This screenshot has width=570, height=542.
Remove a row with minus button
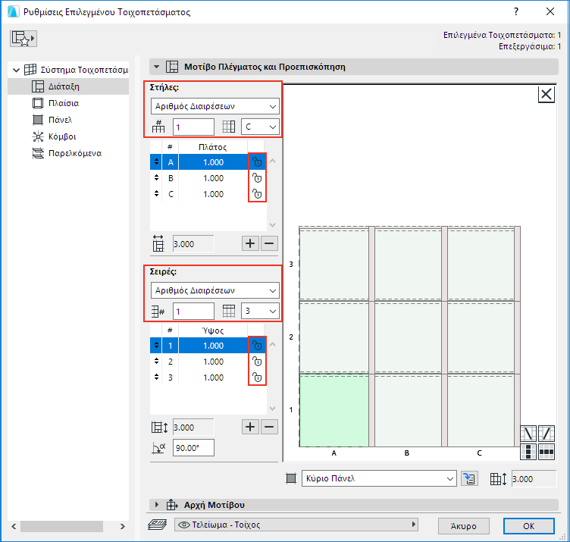(269, 427)
